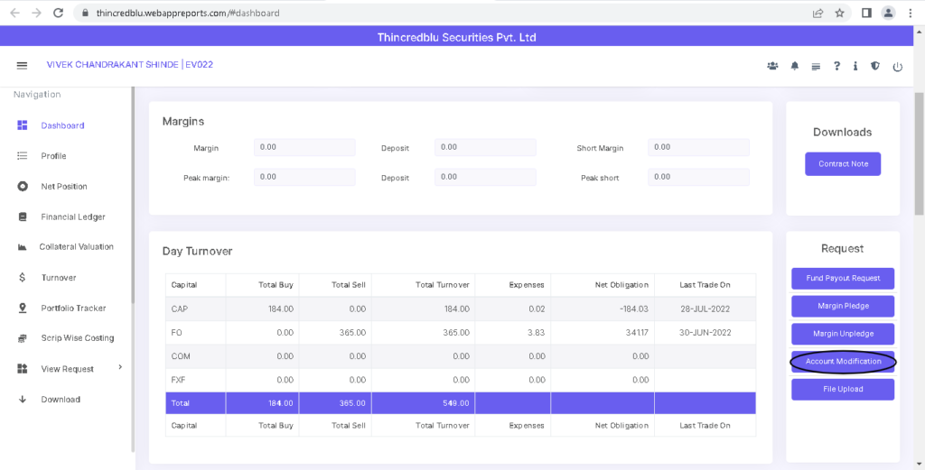
Task: Click the Profile list icon in sidebar
Action: pos(23,155)
